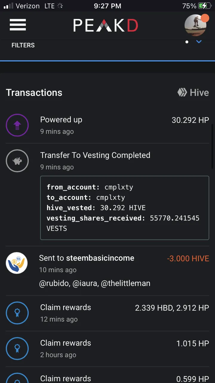Open the FILTERS section
This screenshot has width=215, height=383.
(x=23, y=45)
